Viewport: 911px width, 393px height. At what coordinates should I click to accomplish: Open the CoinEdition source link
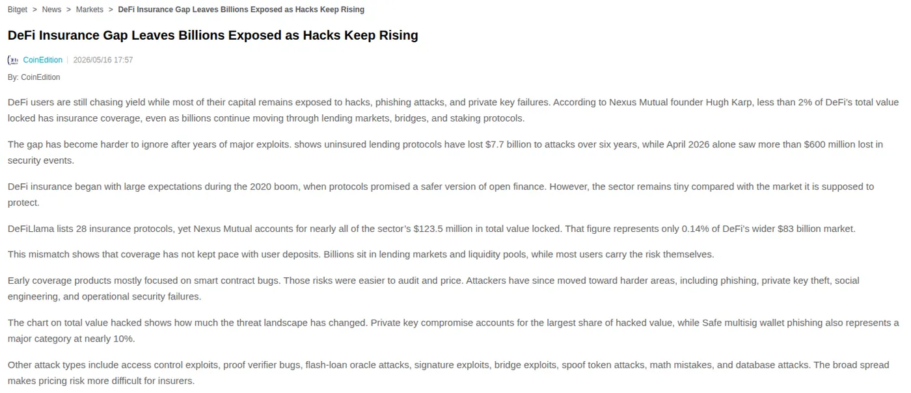pos(43,60)
